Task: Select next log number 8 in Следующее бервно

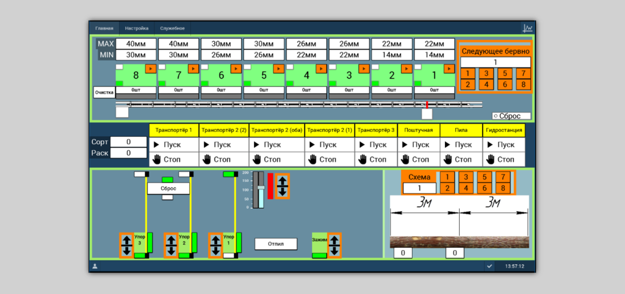Action: pyautogui.click(x=523, y=84)
